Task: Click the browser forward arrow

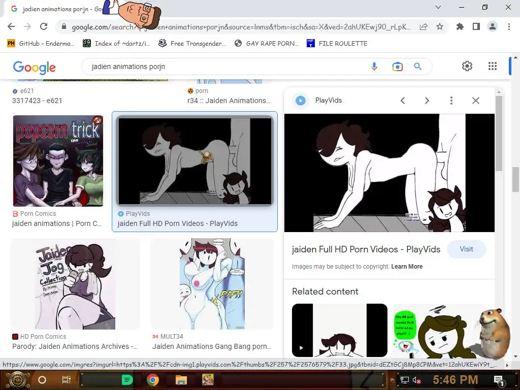Action: (27, 26)
